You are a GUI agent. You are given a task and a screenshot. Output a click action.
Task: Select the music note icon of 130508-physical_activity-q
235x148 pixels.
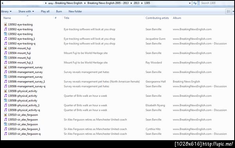5,110
